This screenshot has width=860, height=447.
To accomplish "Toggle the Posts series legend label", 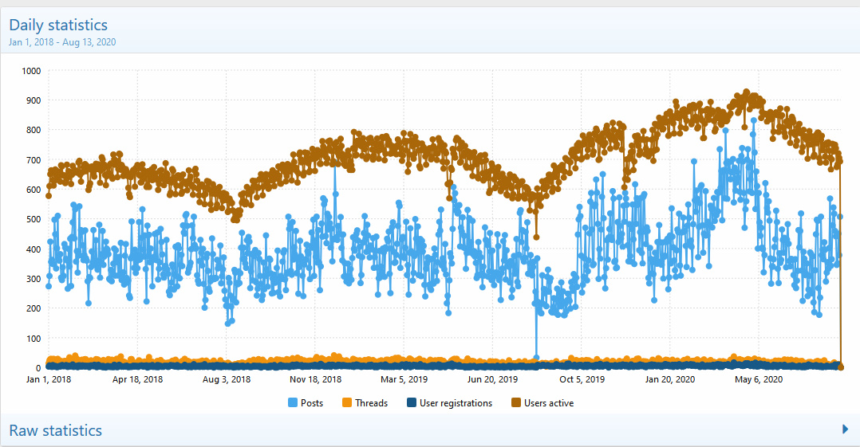I will point(312,403).
